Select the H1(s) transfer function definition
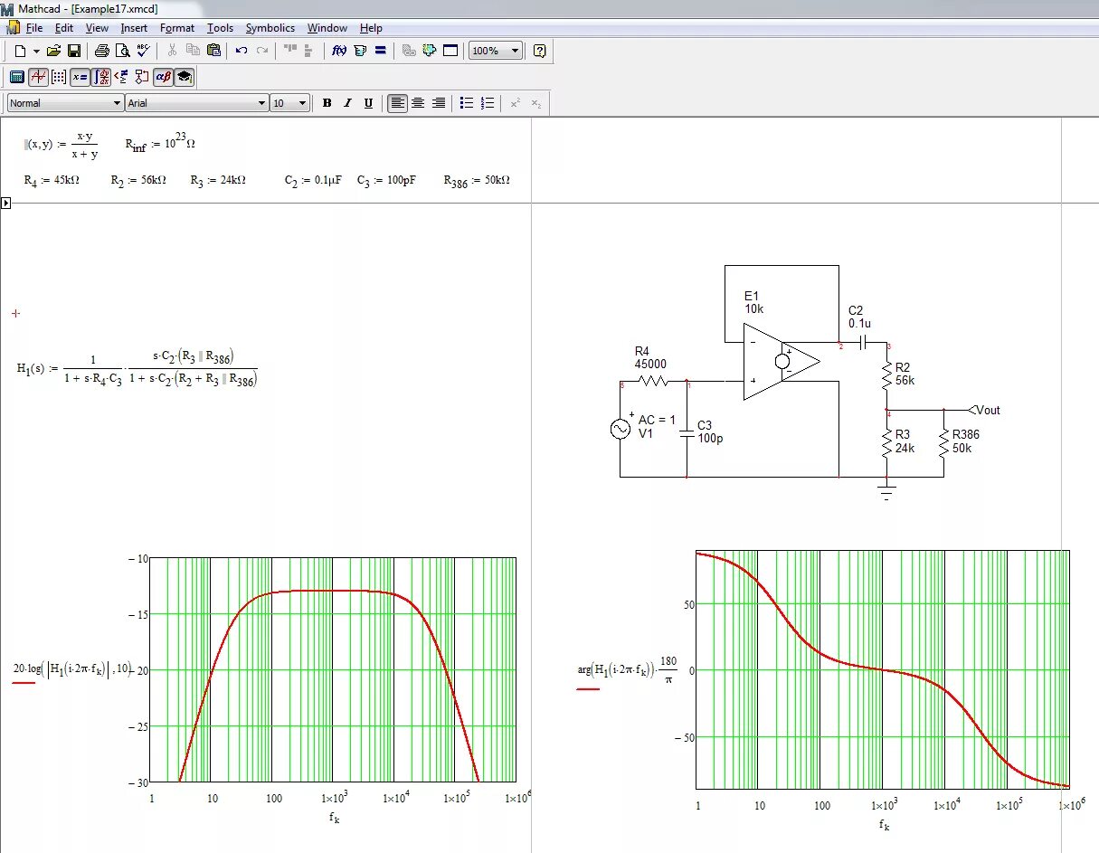This screenshot has width=1099, height=853. coord(137,367)
